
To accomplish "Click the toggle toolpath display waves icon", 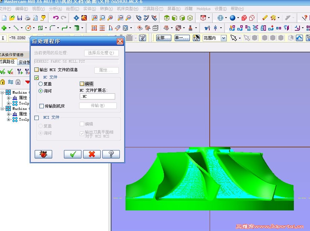I will 10,82.
